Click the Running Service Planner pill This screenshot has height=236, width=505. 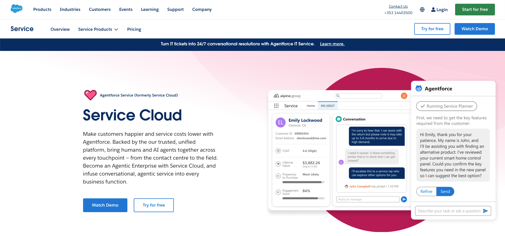click(x=447, y=106)
